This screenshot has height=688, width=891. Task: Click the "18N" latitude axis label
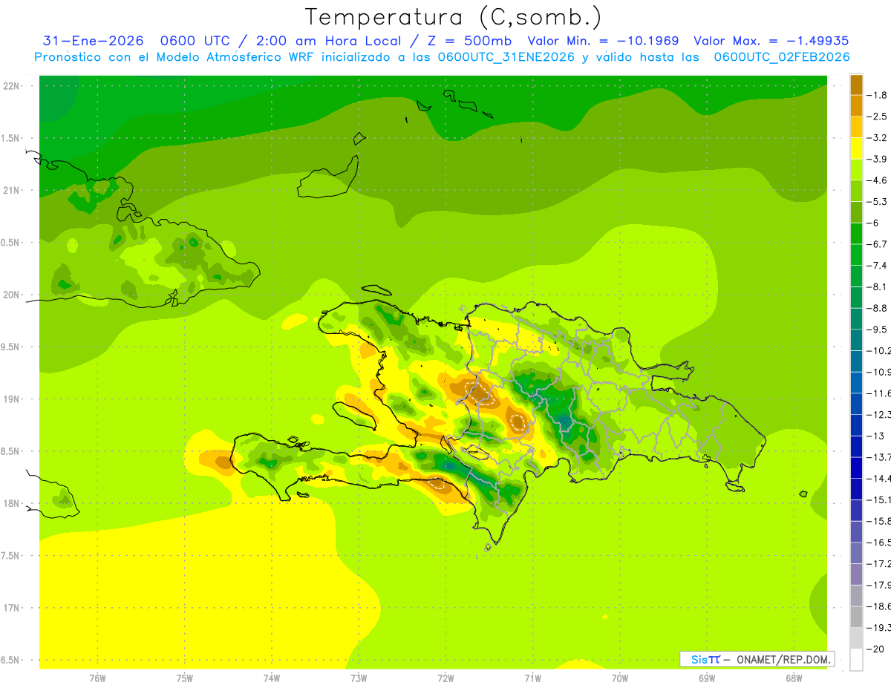pyautogui.click(x=12, y=503)
